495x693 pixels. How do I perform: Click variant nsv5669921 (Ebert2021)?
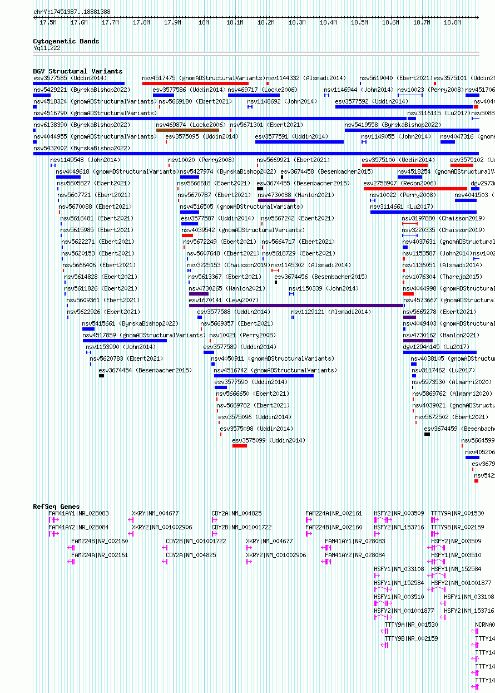coord(293,160)
